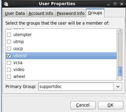This screenshot has height=112, width=126.
Task: Click the Cancel button
Action: [83, 105]
